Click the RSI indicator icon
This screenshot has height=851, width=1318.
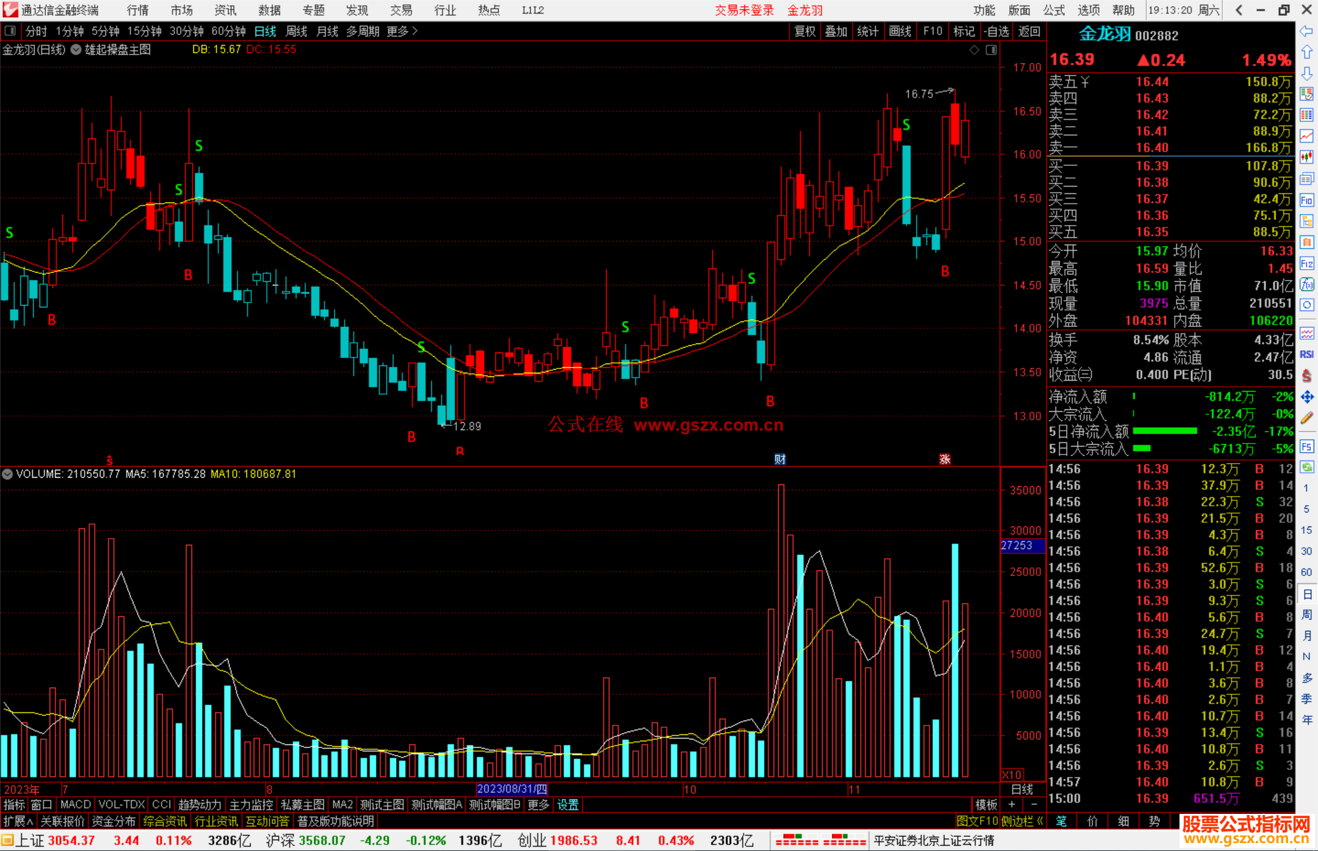pos(1306,354)
